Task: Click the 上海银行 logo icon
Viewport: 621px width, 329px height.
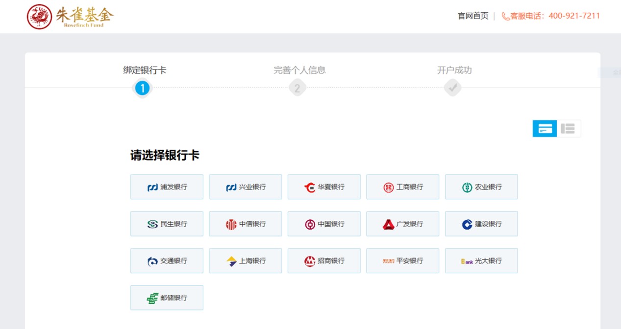Action: [231, 261]
